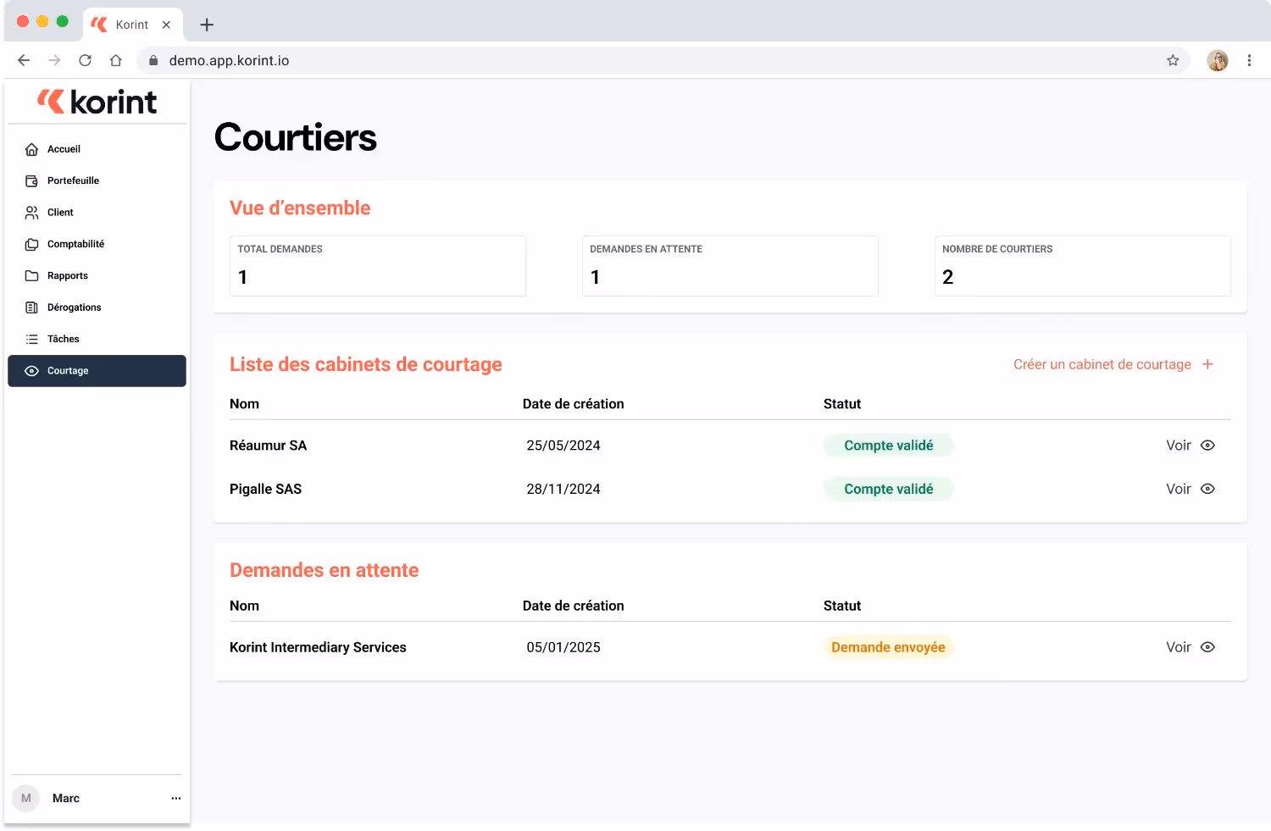Click Voir next to Korint Intermediary Services
The height and width of the screenshot is (831, 1271).
pyautogui.click(x=1179, y=646)
